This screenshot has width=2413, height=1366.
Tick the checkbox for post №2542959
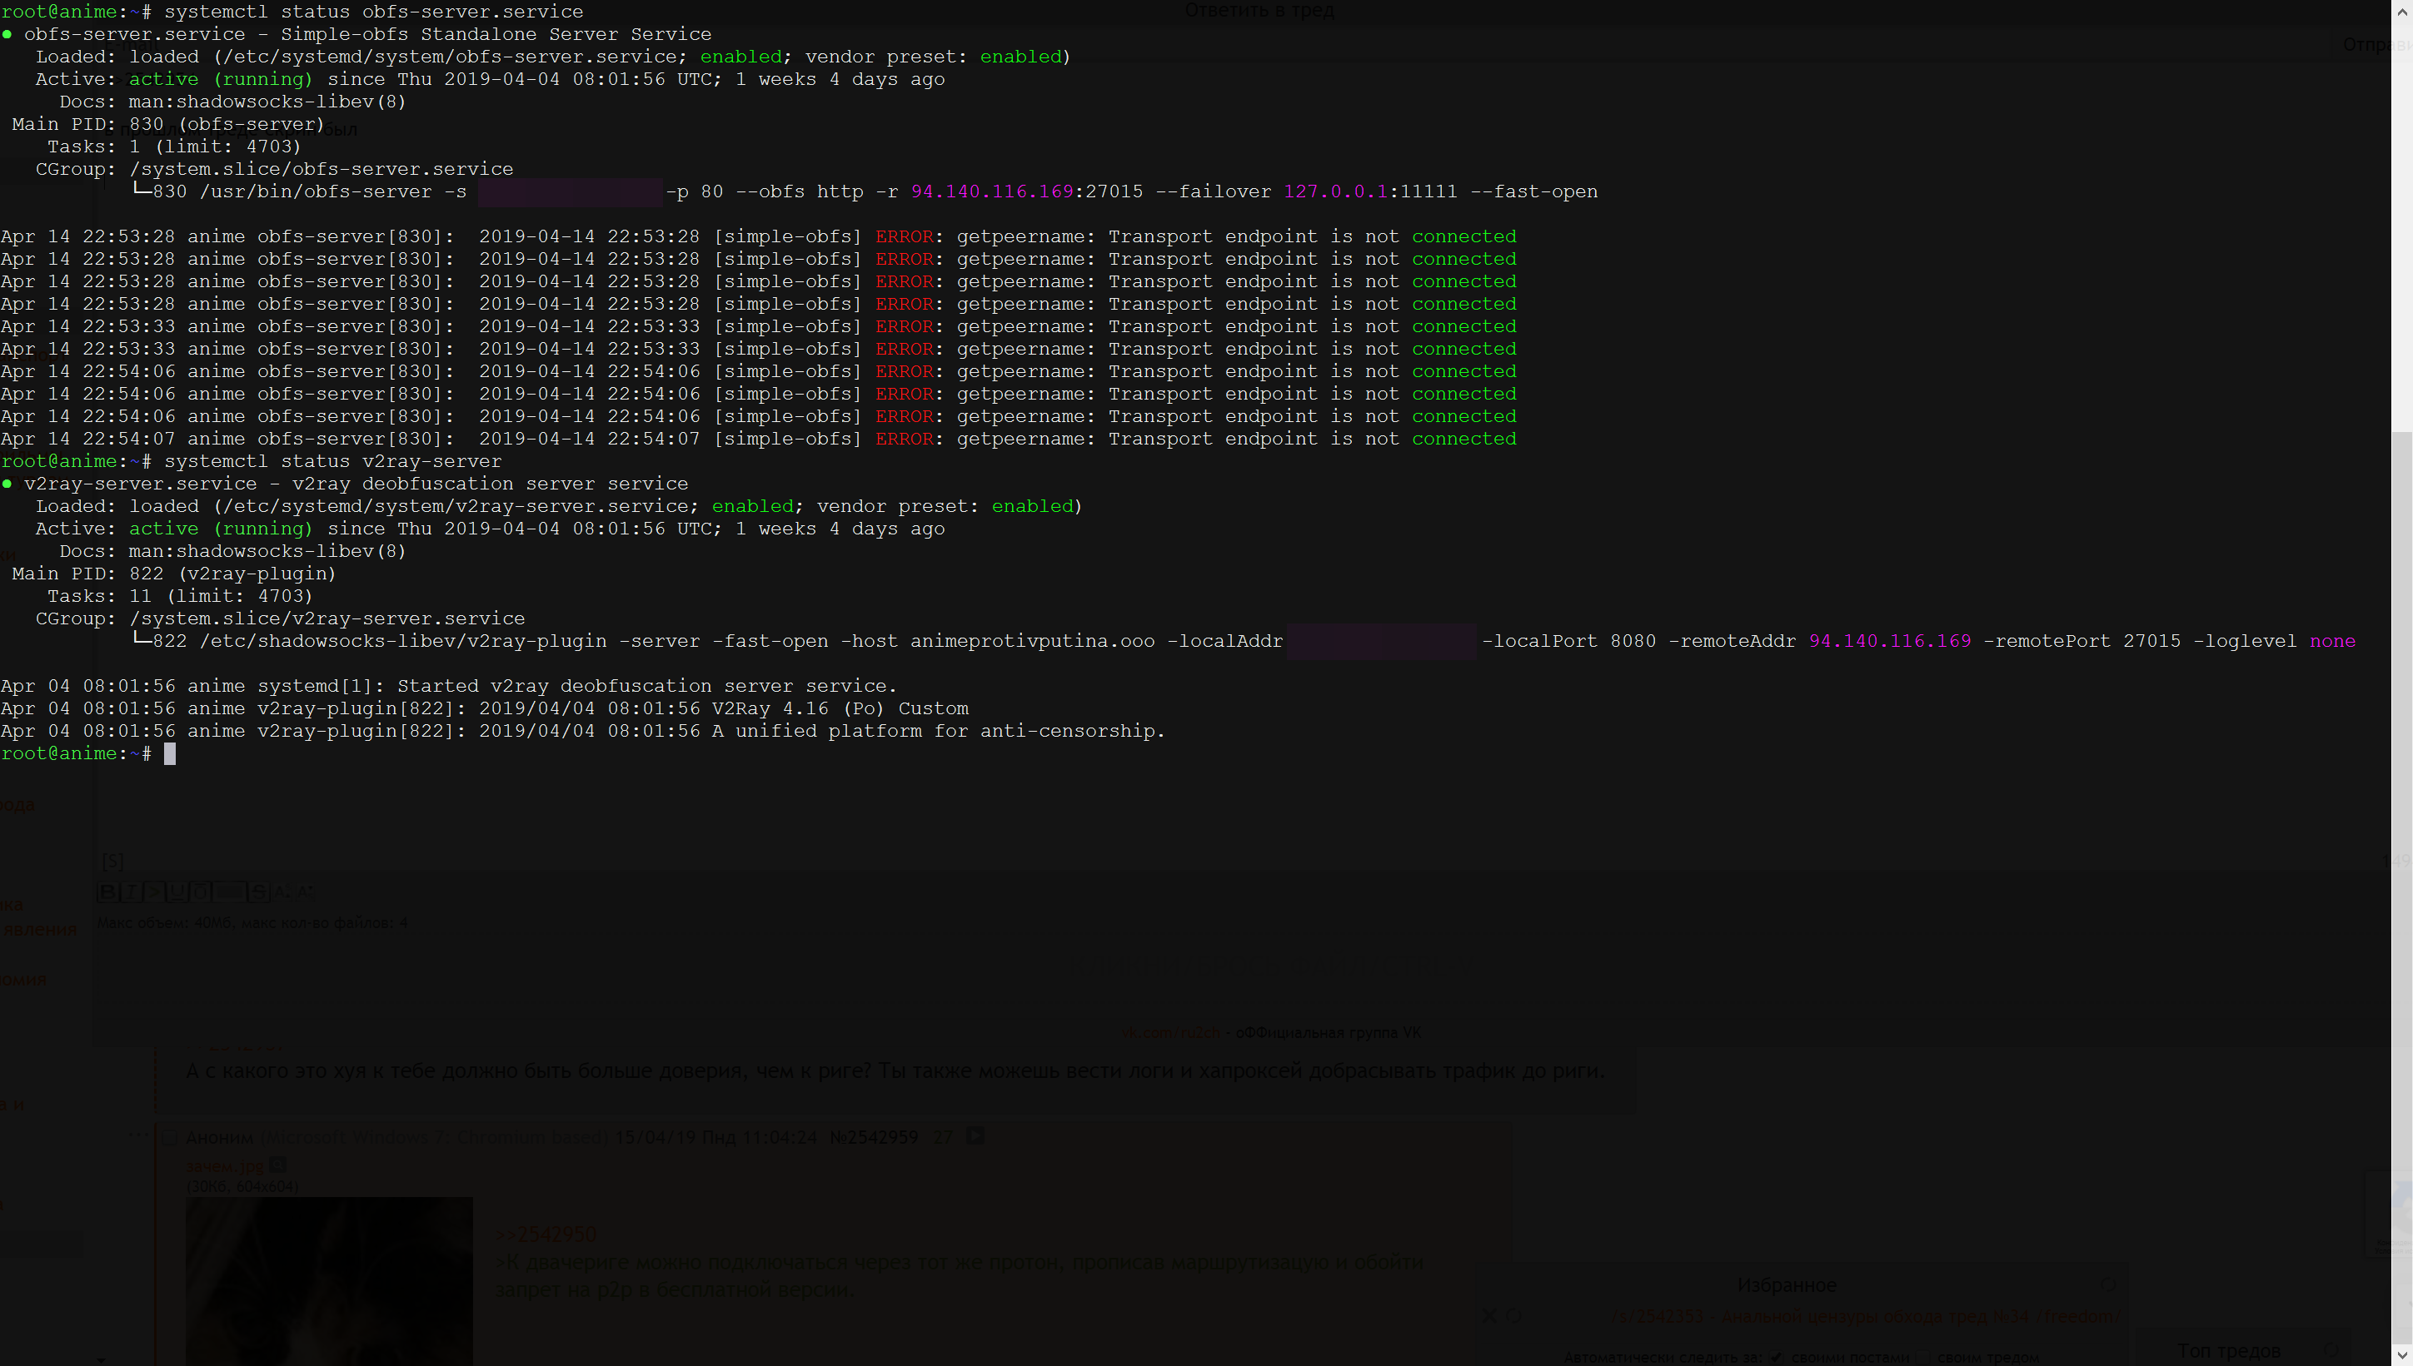(x=170, y=1138)
